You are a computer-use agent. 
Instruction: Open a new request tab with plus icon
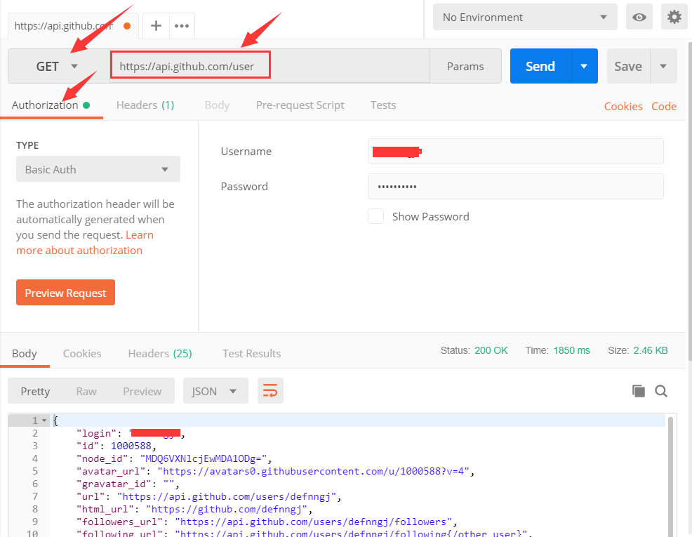tap(156, 25)
